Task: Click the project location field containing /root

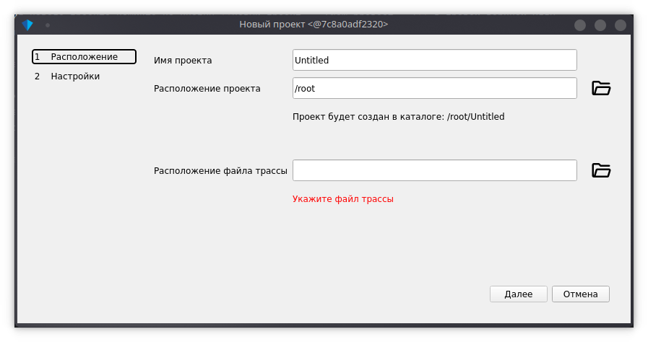Action: click(434, 89)
